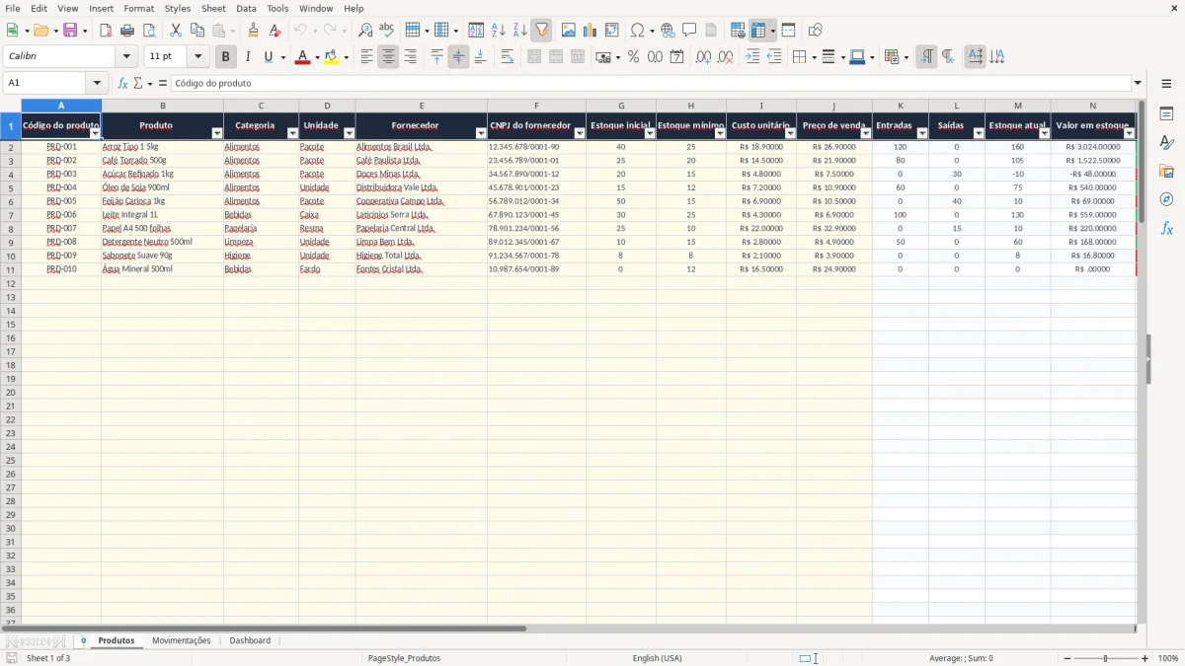Click the Insert Image icon
The height and width of the screenshot is (666, 1185).
tap(569, 31)
